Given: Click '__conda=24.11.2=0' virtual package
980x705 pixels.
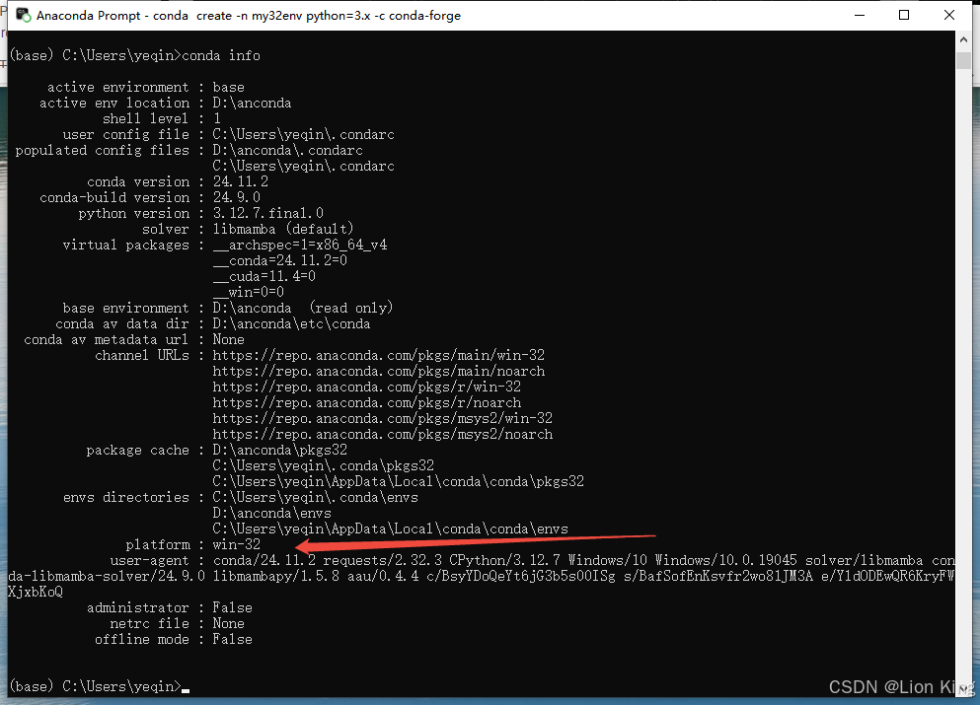Looking at the screenshot, I should pyautogui.click(x=280, y=260).
